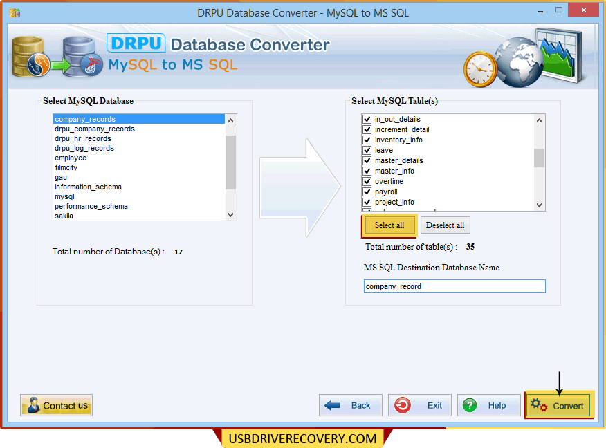Uncheck the master_info table
The image size is (606, 448).
pyautogui.click(x=367, y=171)
